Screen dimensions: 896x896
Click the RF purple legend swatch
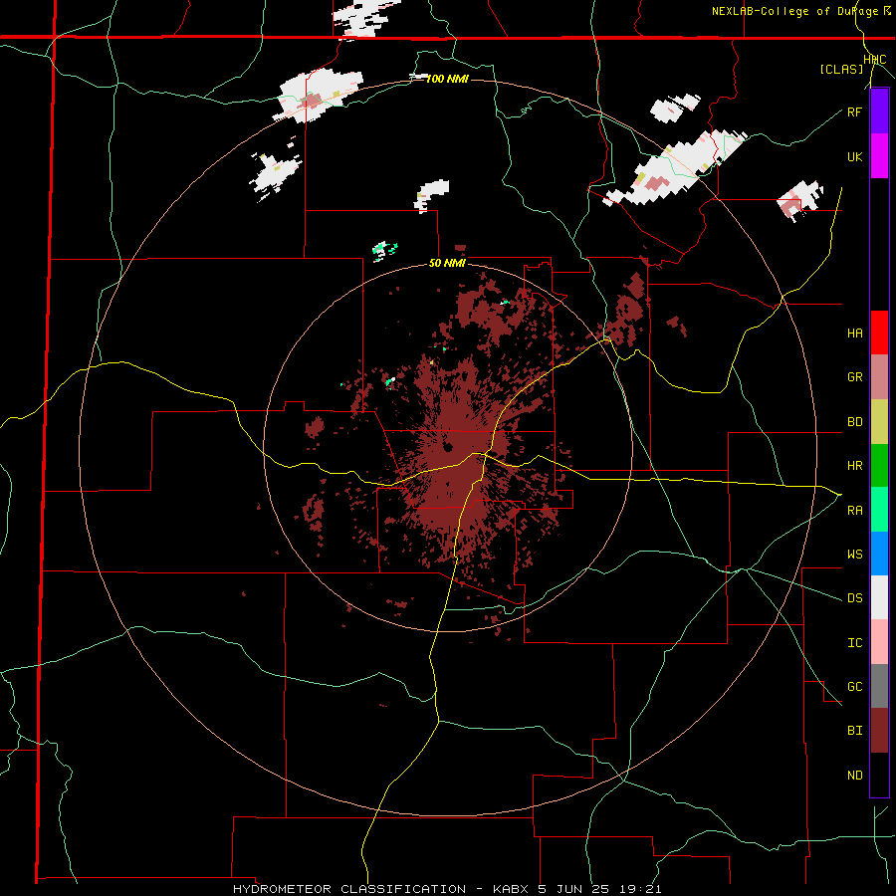coord(879,112)
